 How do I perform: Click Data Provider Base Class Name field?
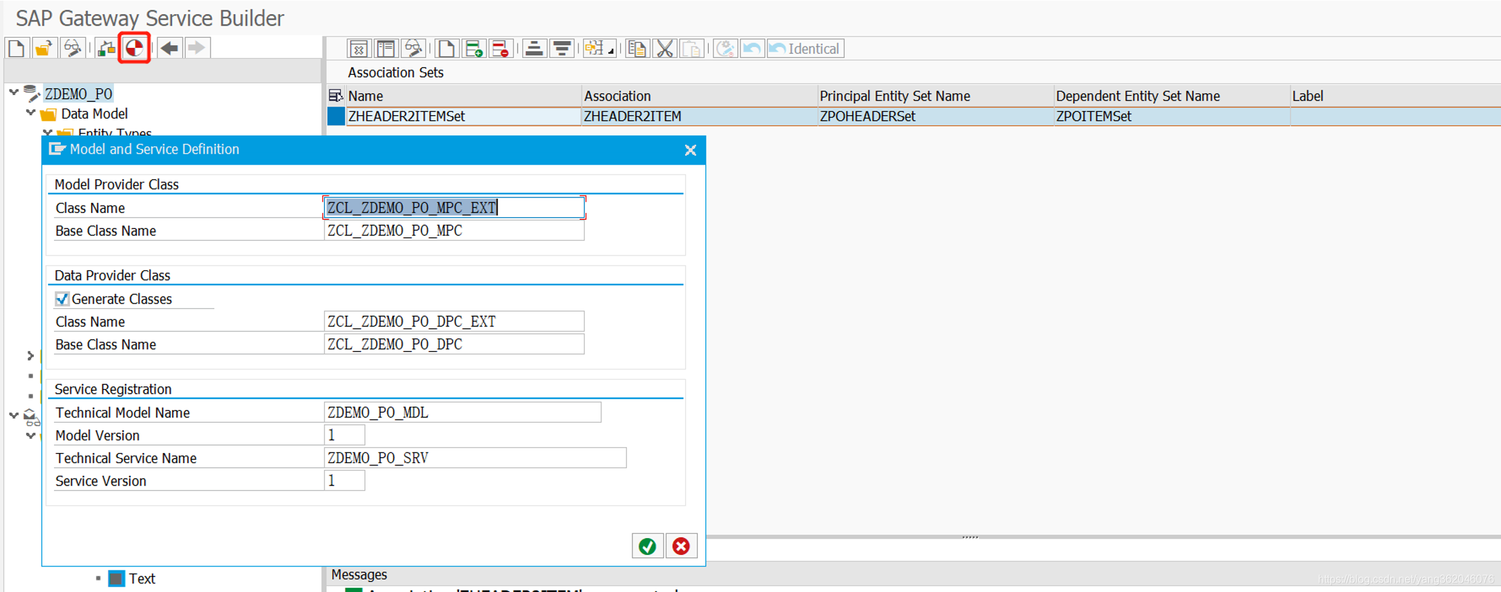click(454, 345)
